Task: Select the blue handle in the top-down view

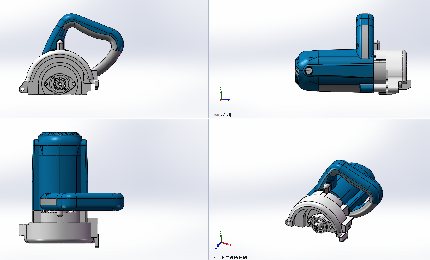Action: tap(82, 202)
